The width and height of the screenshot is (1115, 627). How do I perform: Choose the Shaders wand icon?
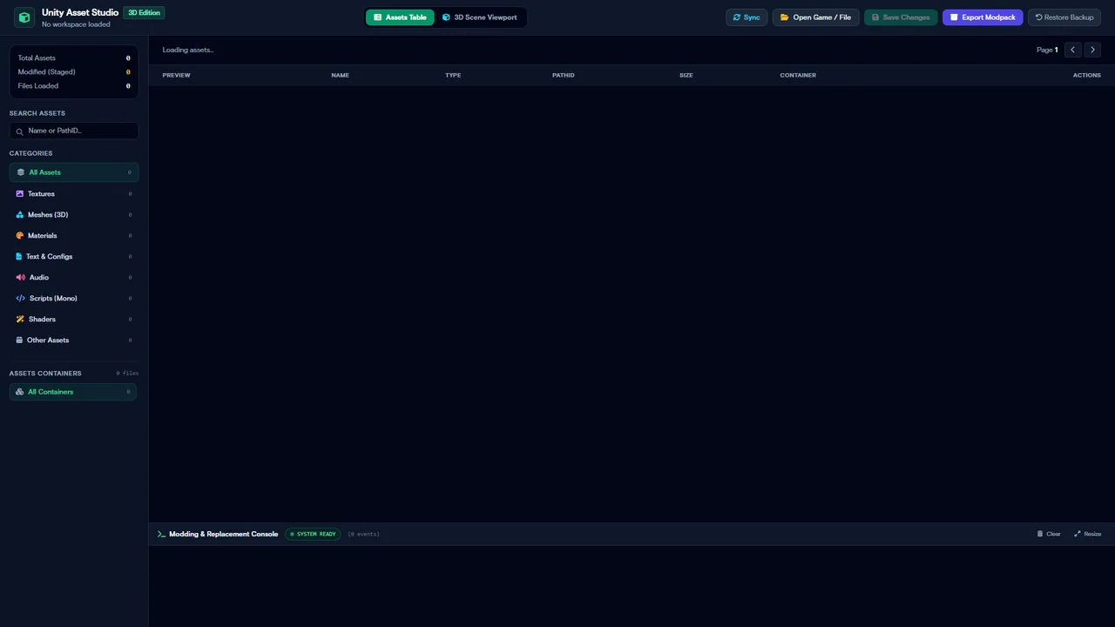20,319
